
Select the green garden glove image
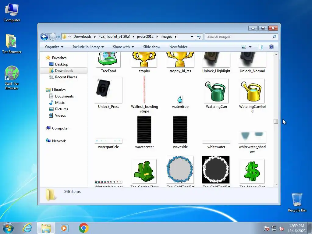[x=144, y=171]
